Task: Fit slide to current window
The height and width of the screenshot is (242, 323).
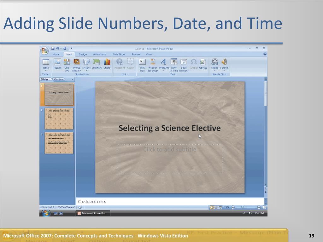Action: [x=265, y=207]
